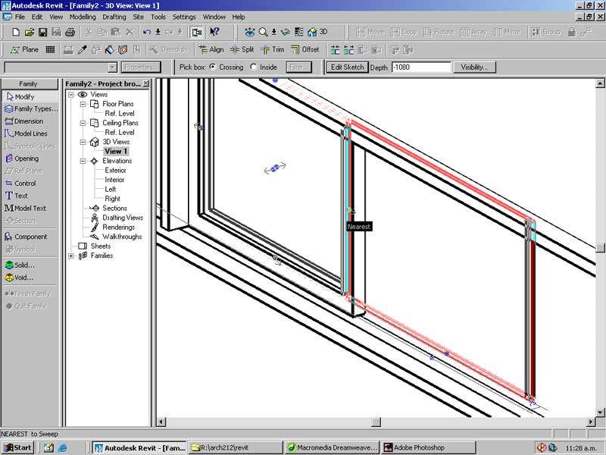Click the Windows Start button

[17, 447]
